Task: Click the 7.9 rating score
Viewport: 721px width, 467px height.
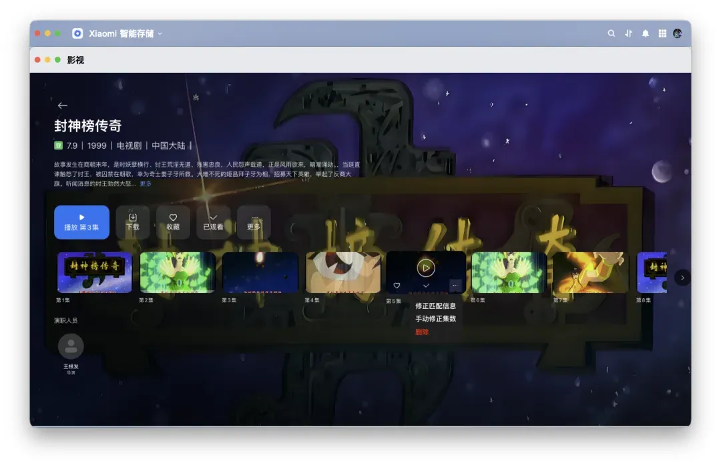Action: 71,145
